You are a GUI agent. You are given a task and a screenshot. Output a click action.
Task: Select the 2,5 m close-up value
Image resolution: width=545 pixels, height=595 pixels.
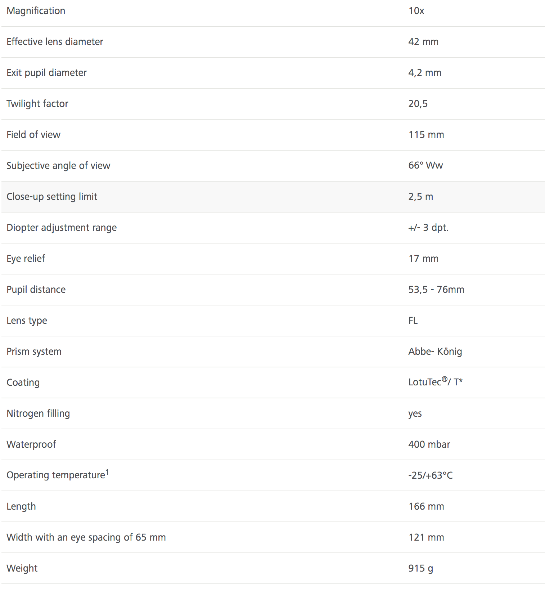pos(420,197)
